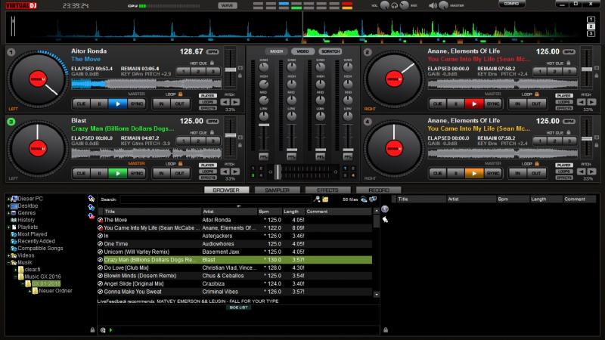Screen dimensions: 605x340
Task: Click CUE button on deck 3
Action: [81, 173]
